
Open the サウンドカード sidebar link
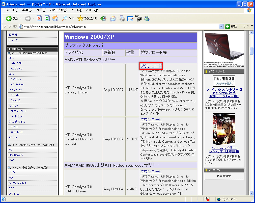(19, 111)
